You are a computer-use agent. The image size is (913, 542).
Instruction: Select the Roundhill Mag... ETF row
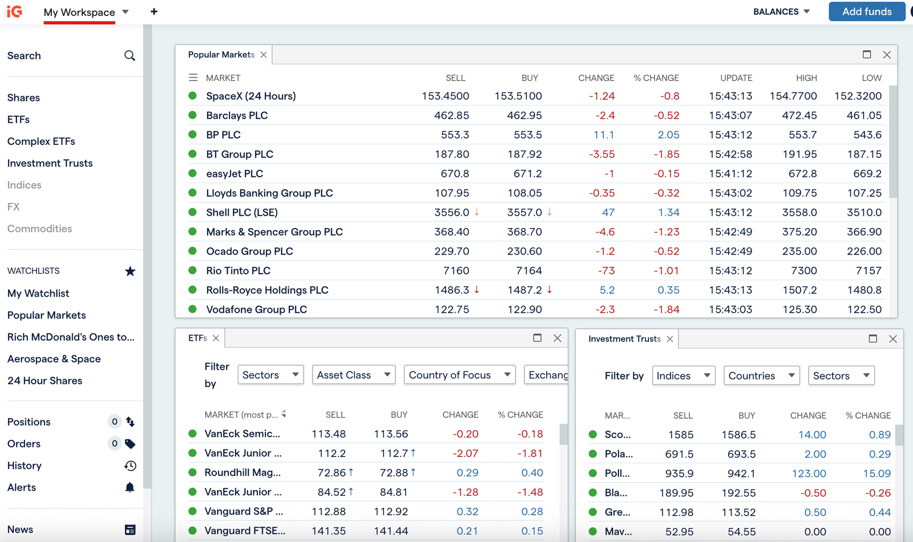click(x=366, y=472)
